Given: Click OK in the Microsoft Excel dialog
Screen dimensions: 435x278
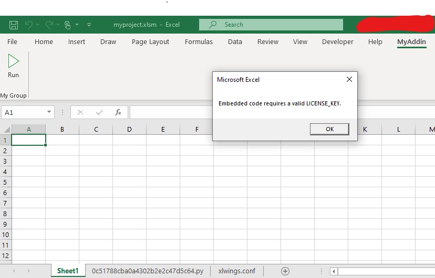Looking at the screenshot, I should point(329,129).
